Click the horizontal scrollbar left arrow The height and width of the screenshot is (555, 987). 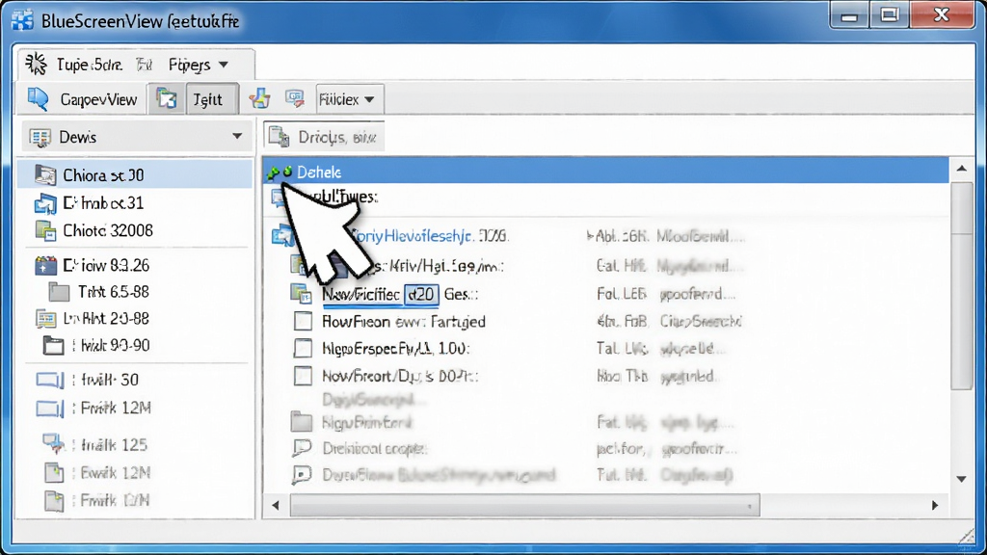276,505
